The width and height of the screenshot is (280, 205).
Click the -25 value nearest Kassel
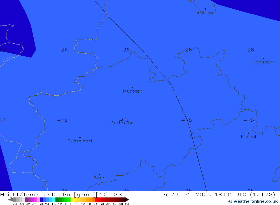click(x=249, y=121)
